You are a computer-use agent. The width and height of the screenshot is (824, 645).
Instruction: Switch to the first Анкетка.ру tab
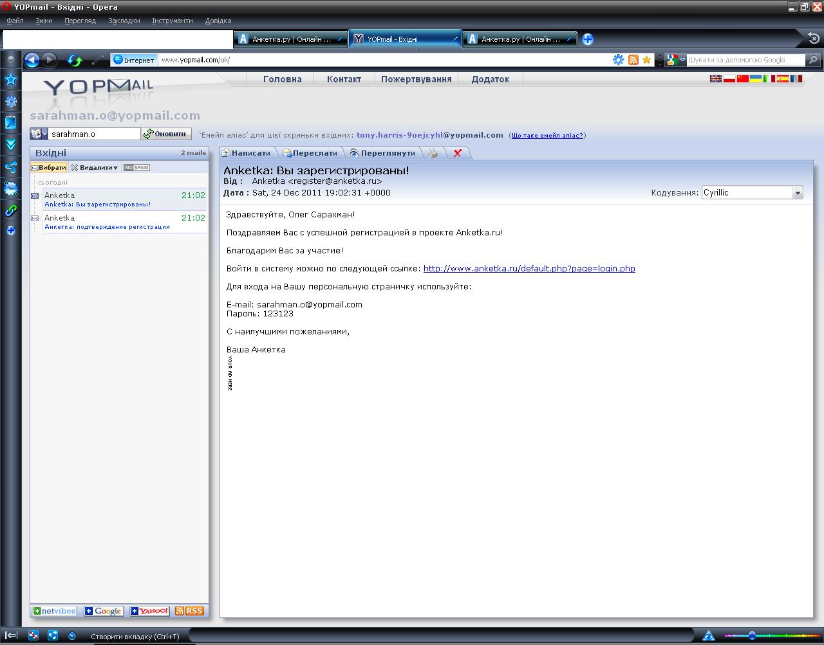click(290, 39)
